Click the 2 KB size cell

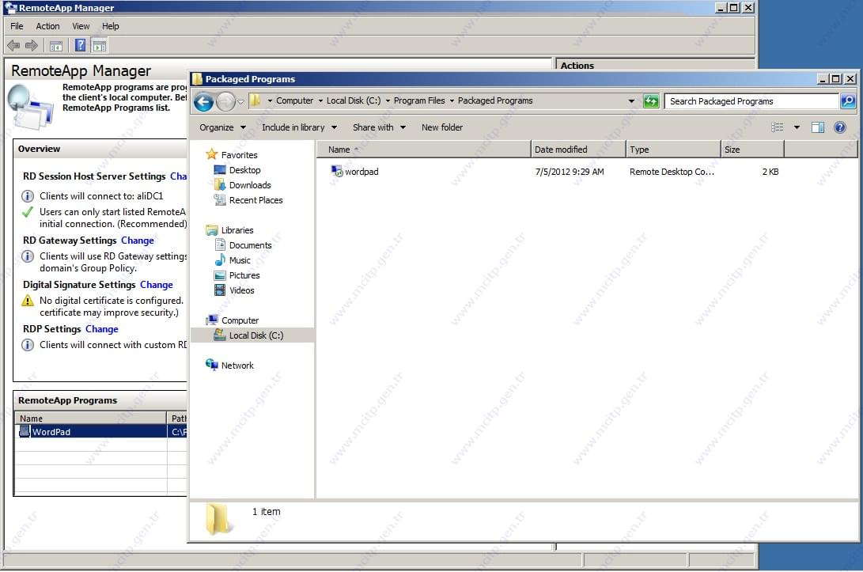coord(770,172)
